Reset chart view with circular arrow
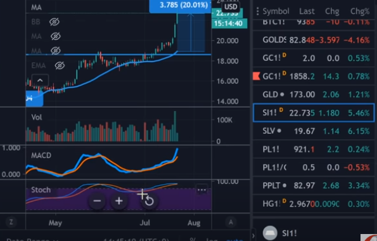 150,200
